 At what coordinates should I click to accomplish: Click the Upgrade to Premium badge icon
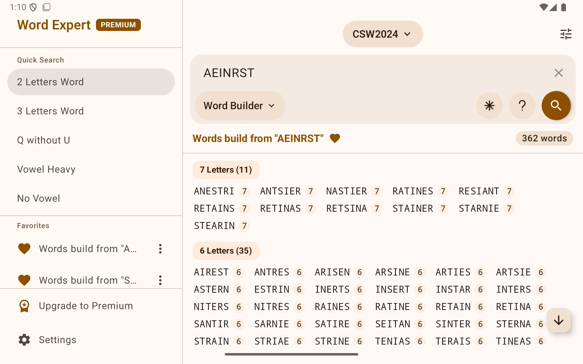click(x=24, y=306)
